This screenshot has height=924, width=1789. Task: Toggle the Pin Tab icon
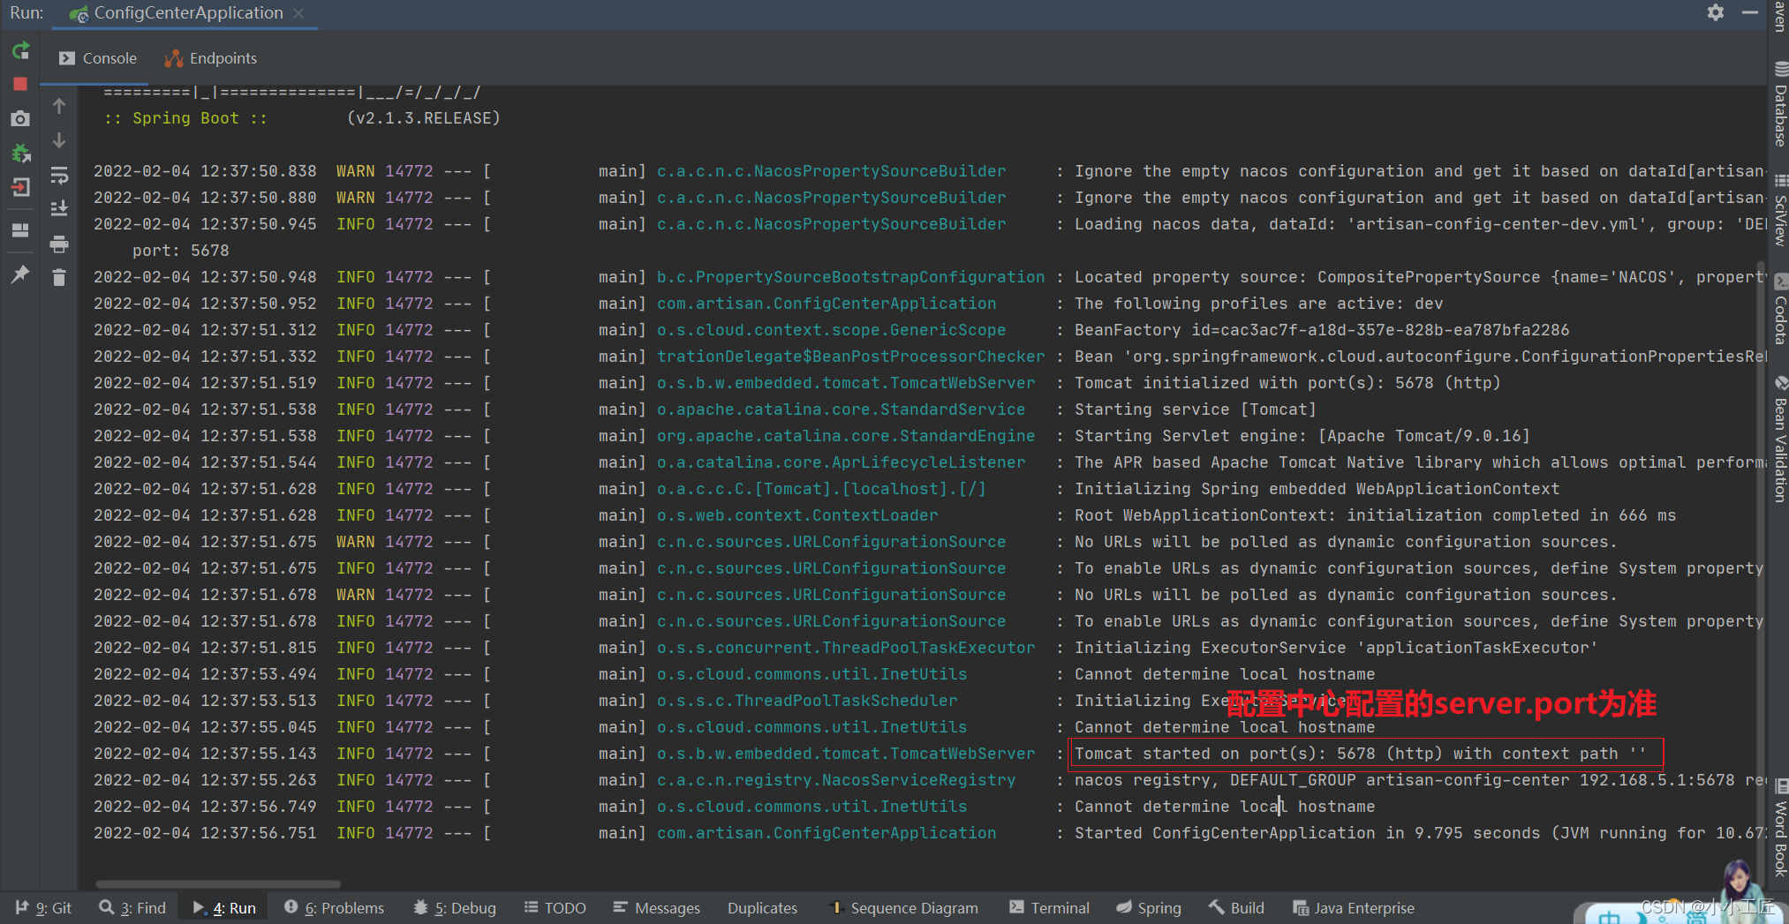[20, 274]
